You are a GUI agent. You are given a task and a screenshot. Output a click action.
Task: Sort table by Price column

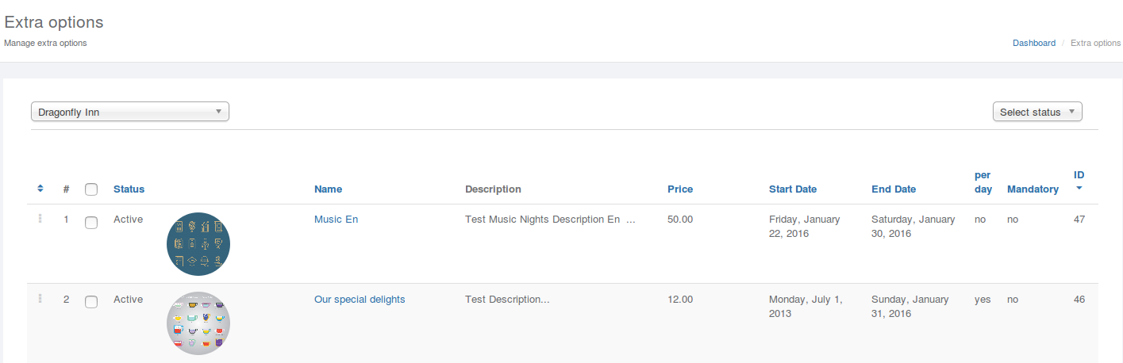pos(680,189)
